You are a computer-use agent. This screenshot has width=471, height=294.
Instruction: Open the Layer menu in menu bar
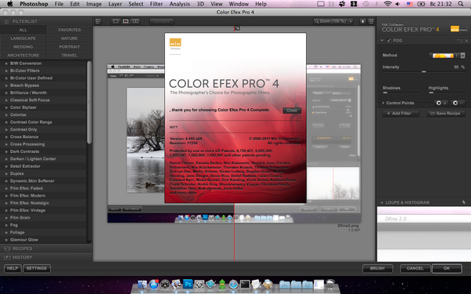(115, 4)
